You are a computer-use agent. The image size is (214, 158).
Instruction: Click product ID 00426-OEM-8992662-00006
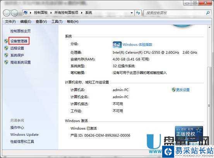107,135
